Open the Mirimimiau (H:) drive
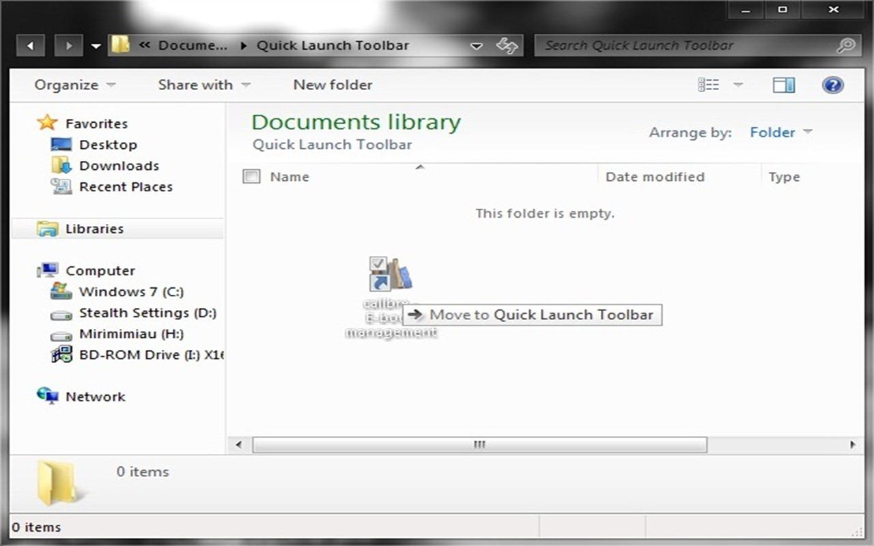The width and height of the screenshot is (874, 546). coord(131,334)
